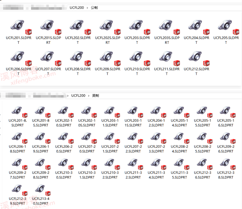242x209 pixels.
Task: Select the UCFL208-25.SLDPRT file icon
Action: coord(204,138)
